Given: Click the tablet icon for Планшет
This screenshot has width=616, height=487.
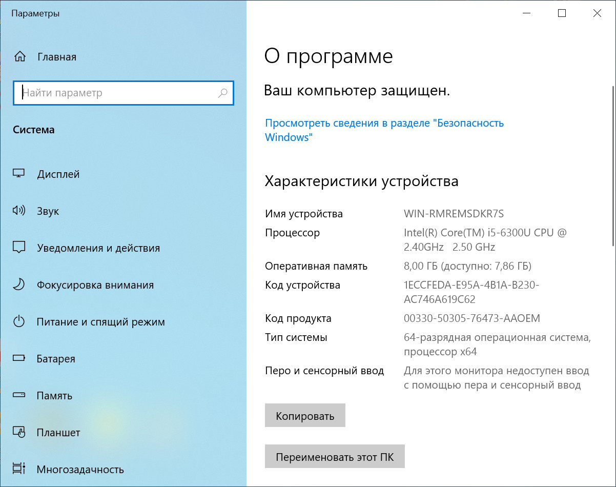Looking at the screenshot, I should click(19, 433).
